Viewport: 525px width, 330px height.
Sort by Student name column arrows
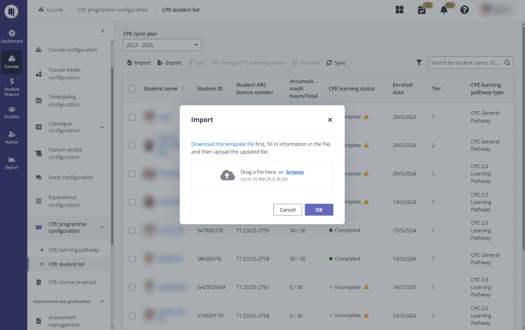pyautogui.click(x=183, y=88)
